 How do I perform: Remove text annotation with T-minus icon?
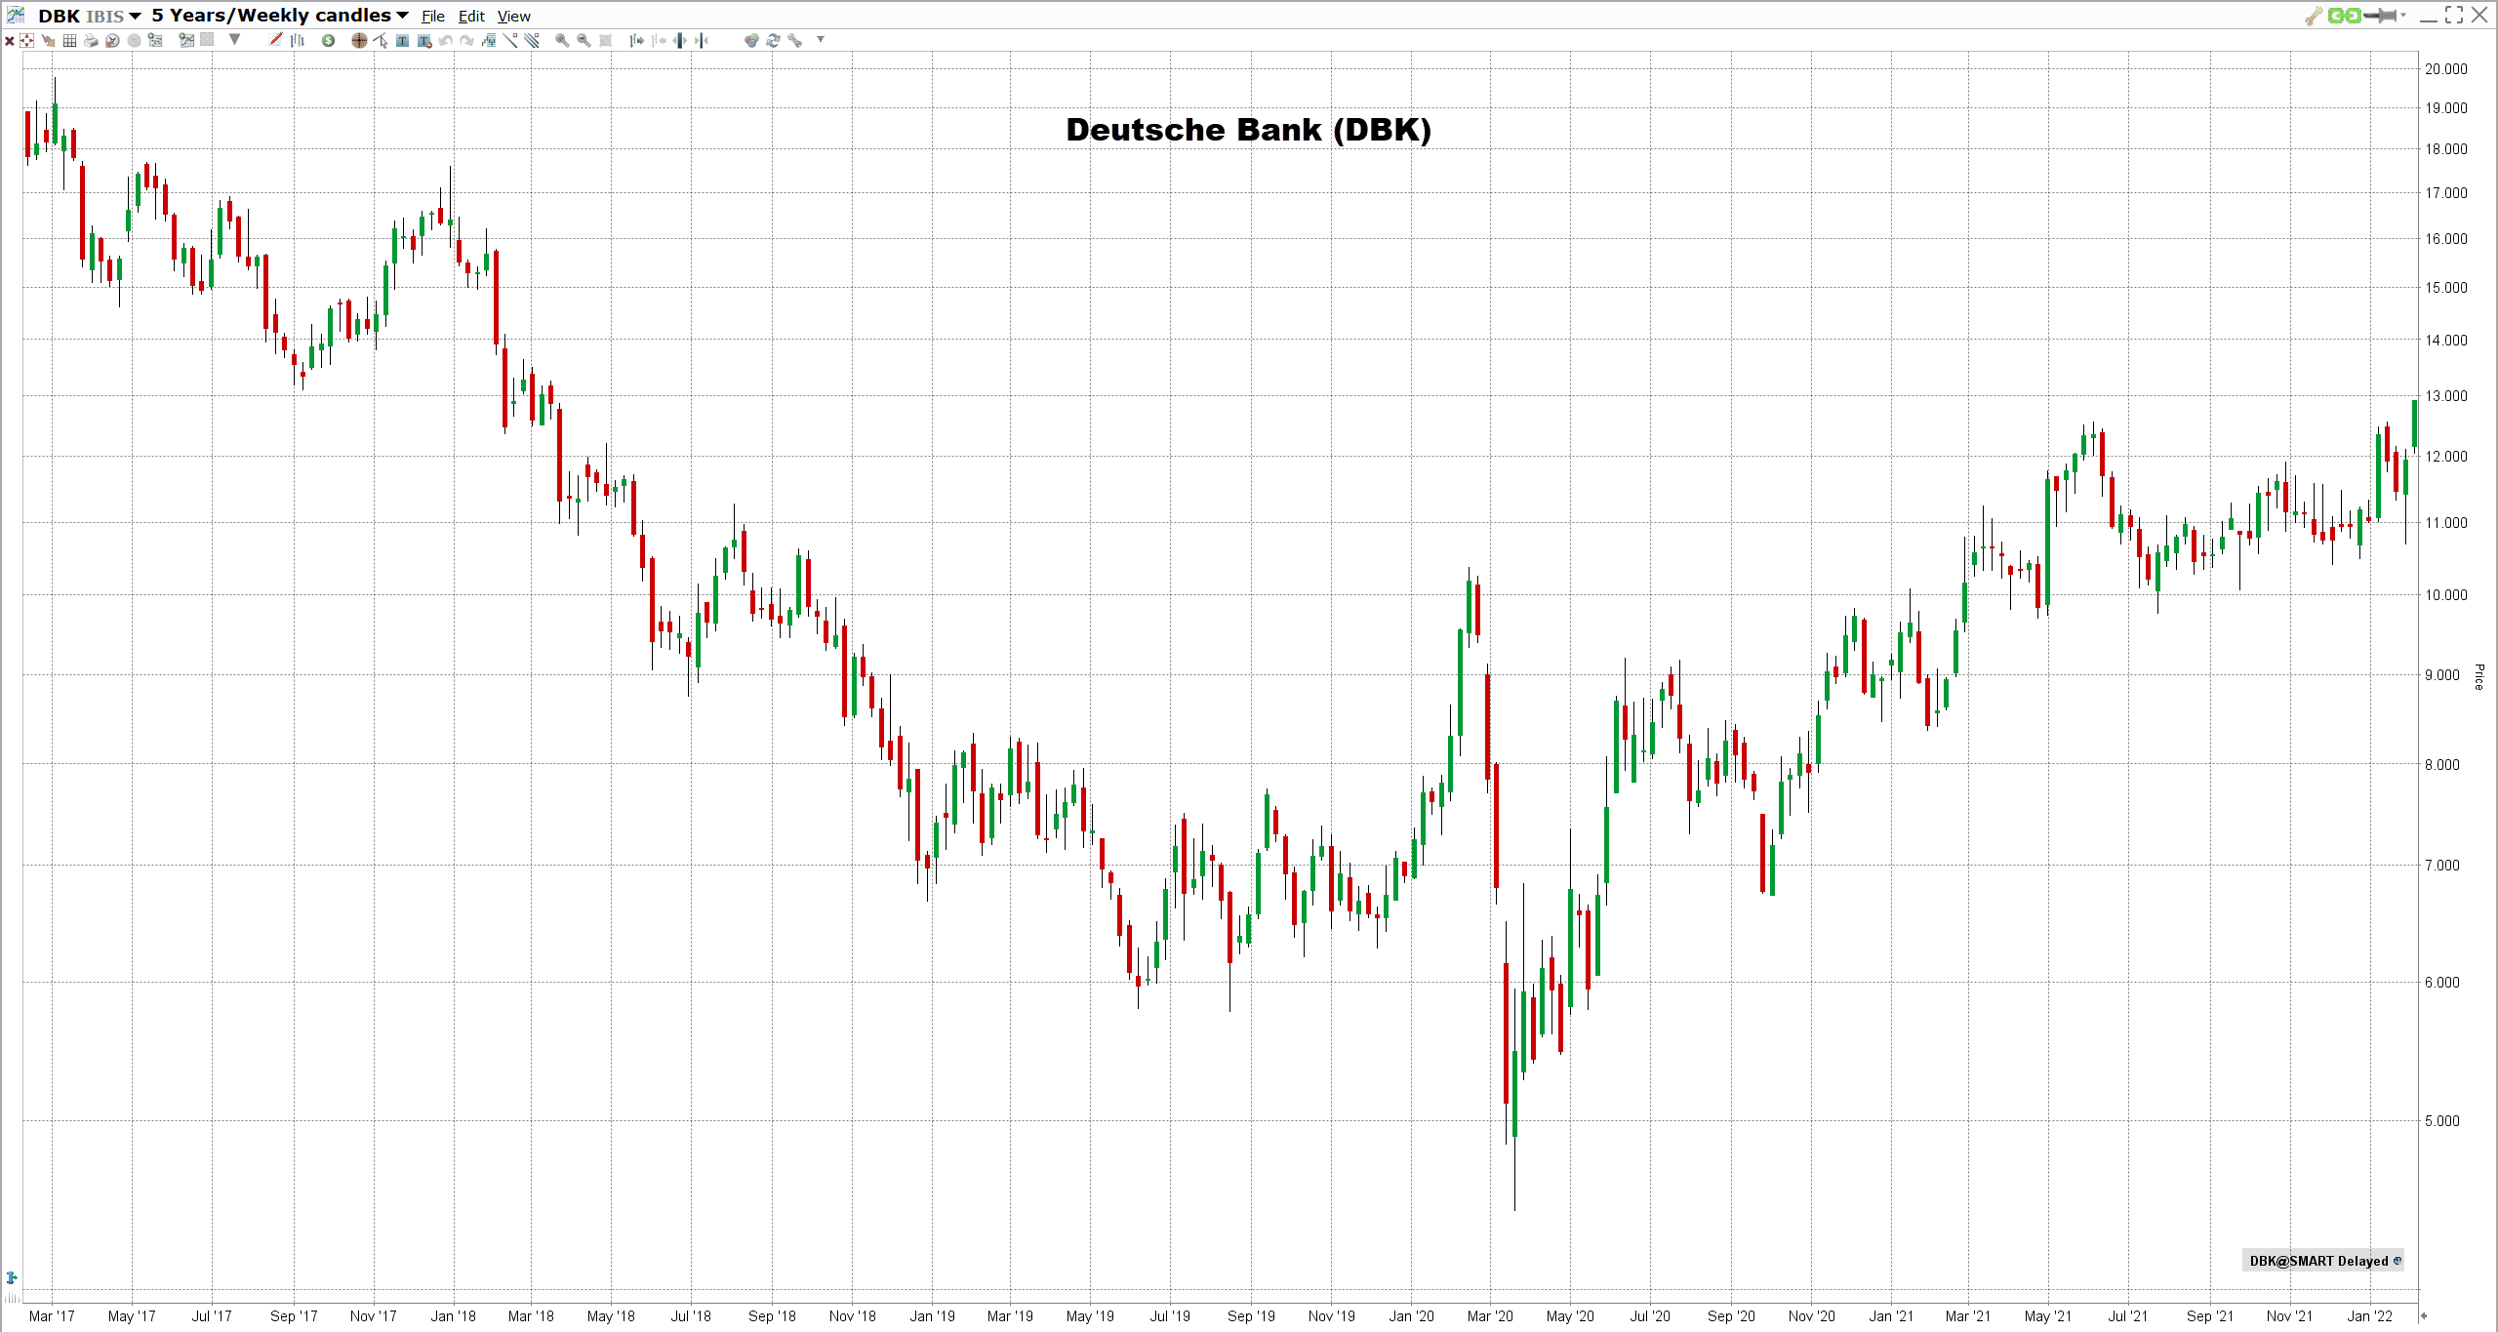pos(424,40)
